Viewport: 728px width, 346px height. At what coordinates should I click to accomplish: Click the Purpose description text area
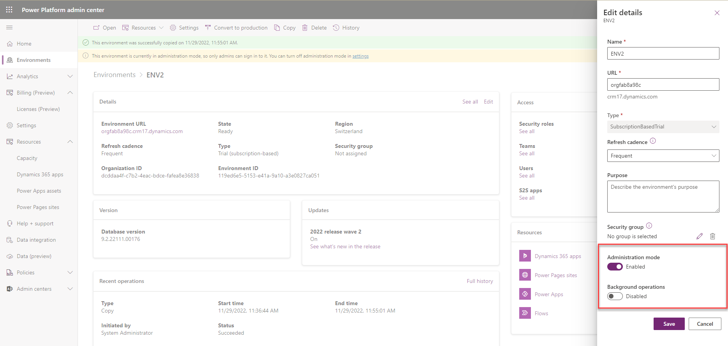tap(663, 197)
